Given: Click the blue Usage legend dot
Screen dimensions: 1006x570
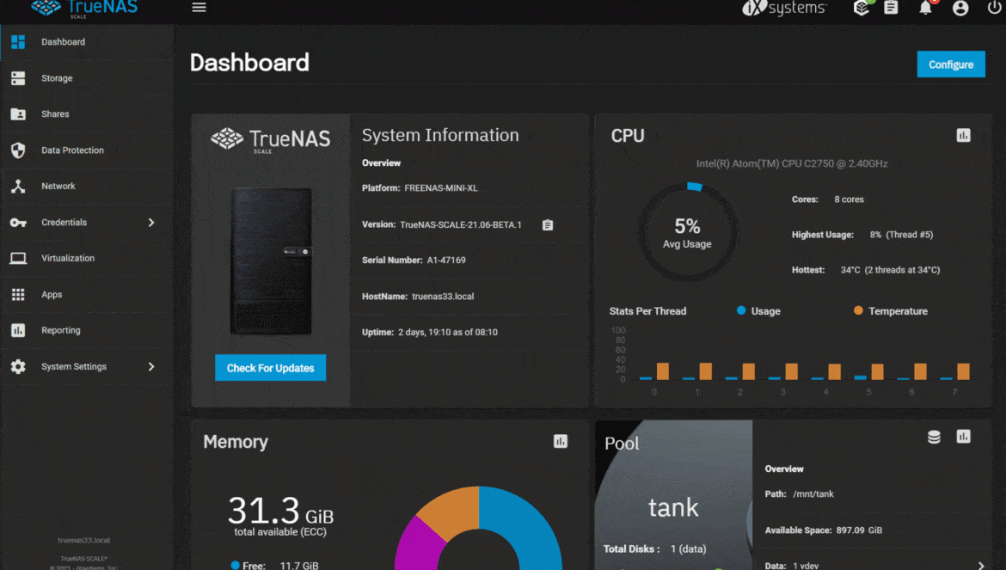Looking at the screenshot, I should [x=741, y=311].
